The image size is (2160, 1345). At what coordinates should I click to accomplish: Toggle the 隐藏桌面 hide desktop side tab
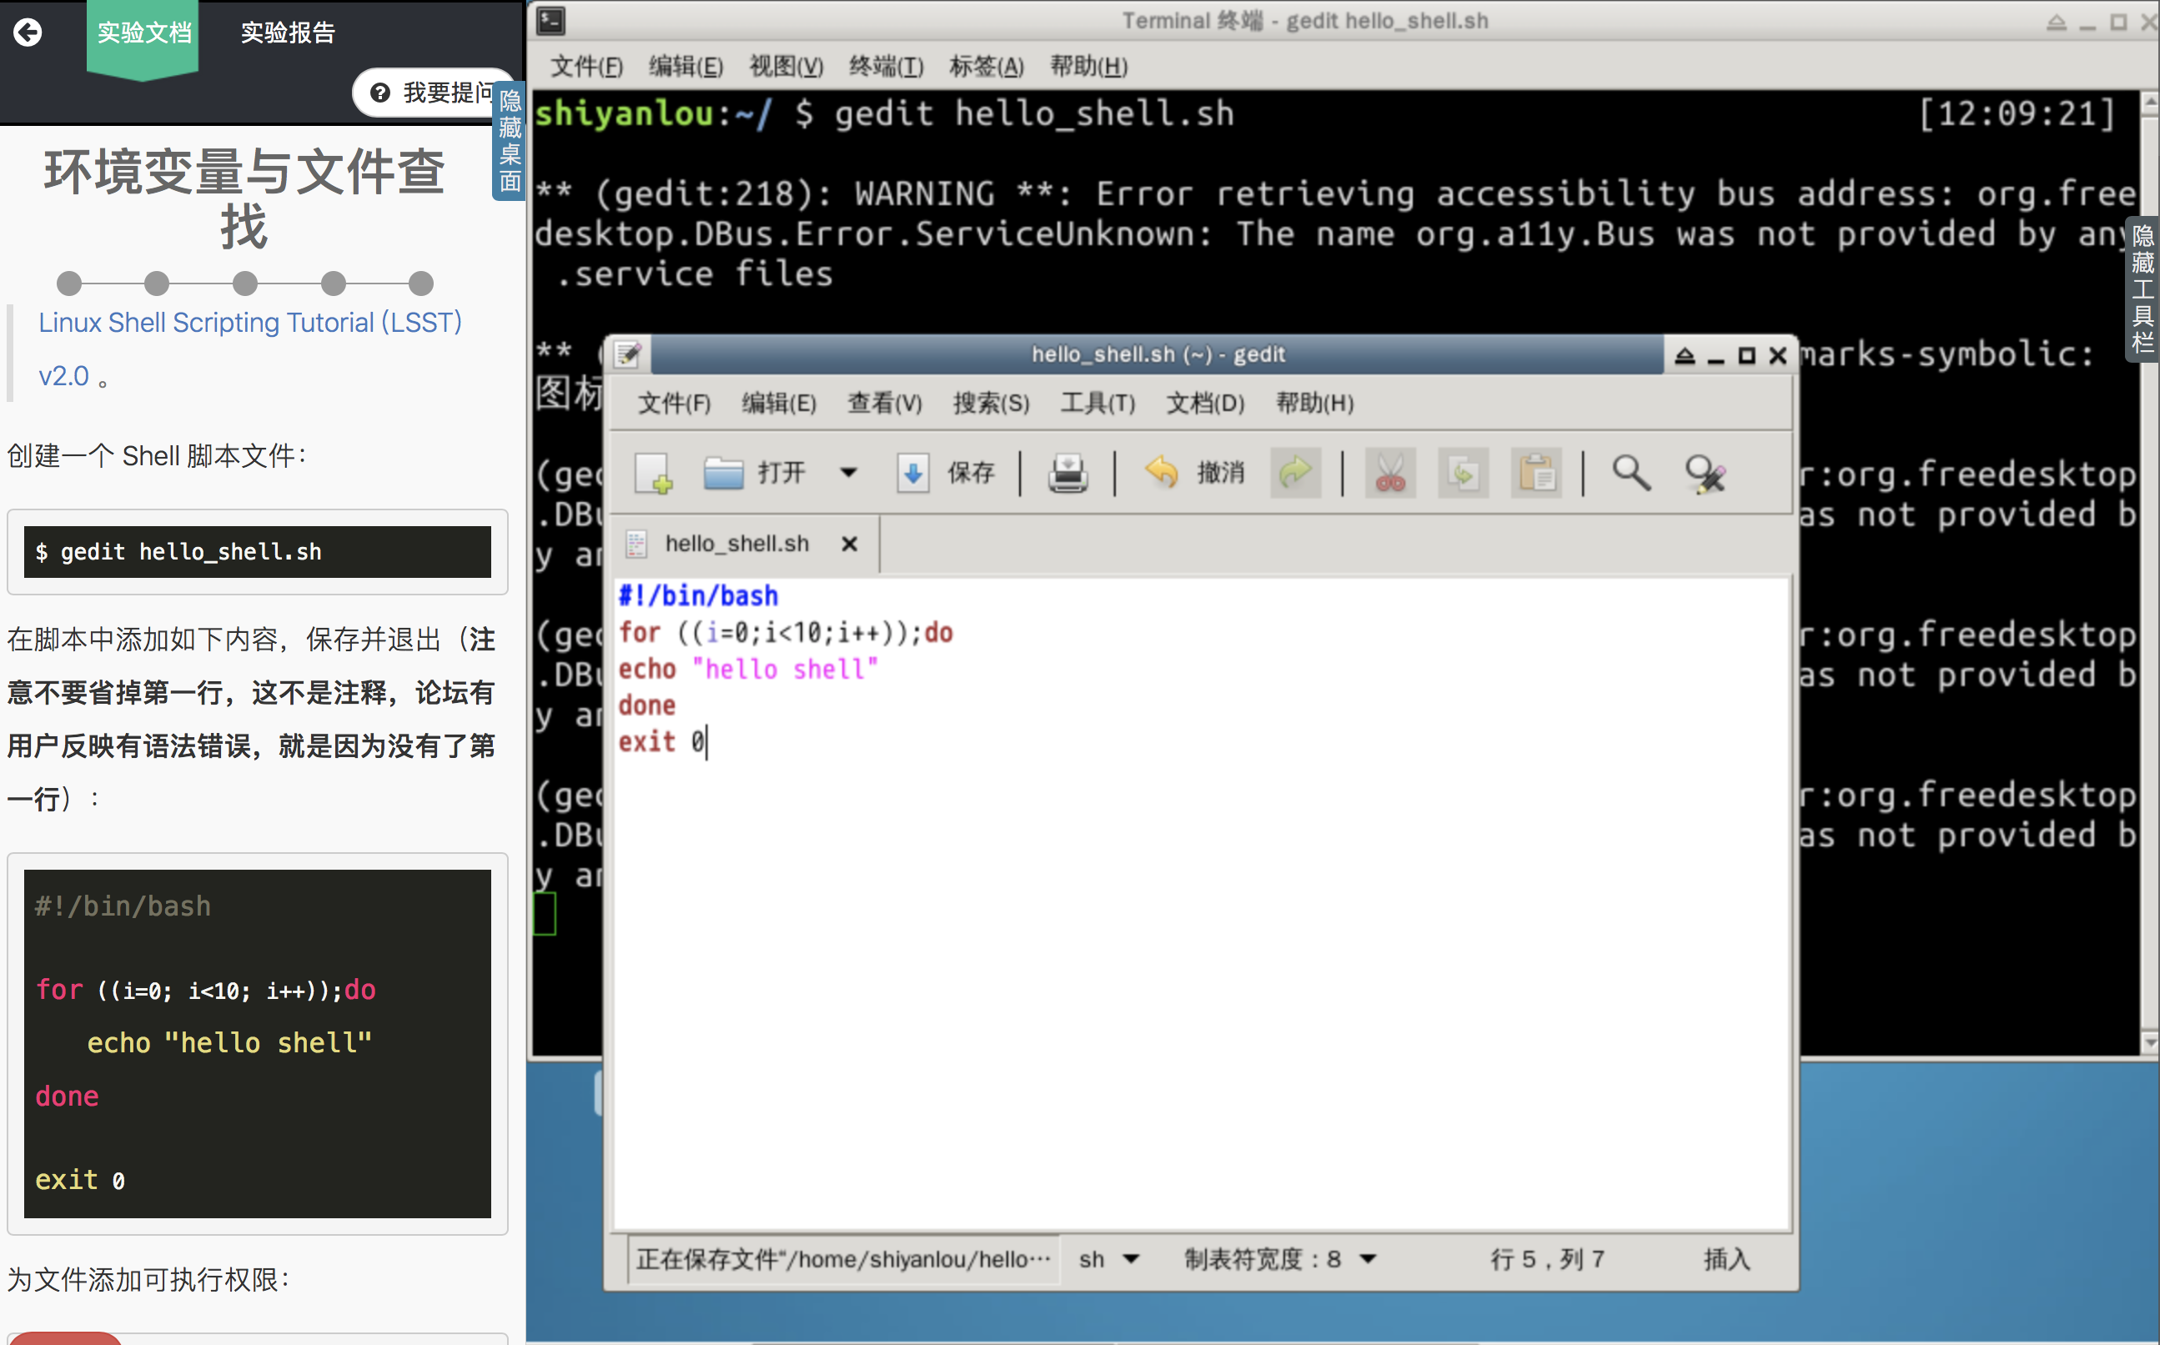click(x=509, y=141)
